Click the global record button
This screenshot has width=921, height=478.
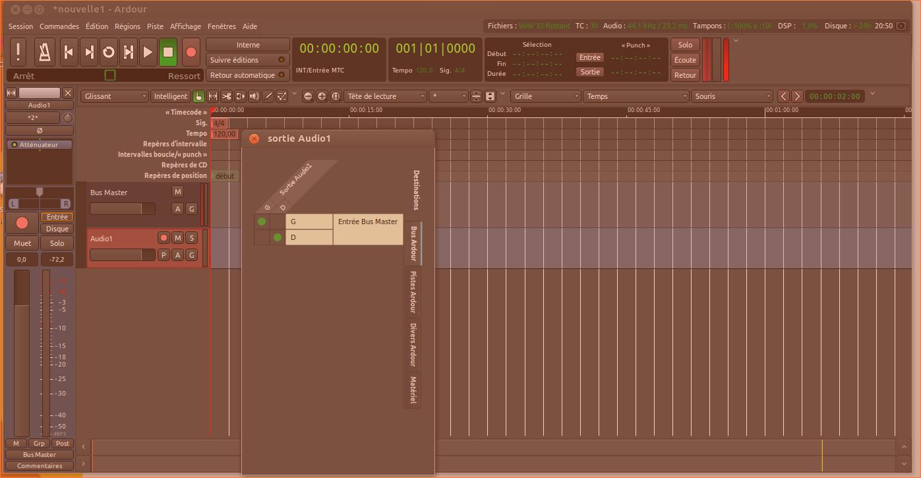(x=191, y=51)
